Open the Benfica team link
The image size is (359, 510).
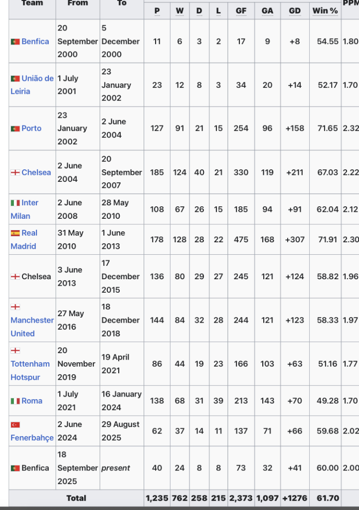pyautogui.click(x=35, y=41)
